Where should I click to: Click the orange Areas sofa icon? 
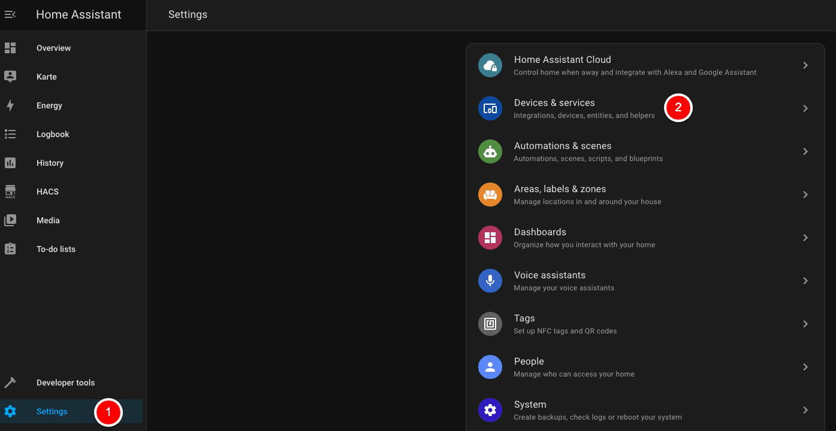click(x=490, y=195)
